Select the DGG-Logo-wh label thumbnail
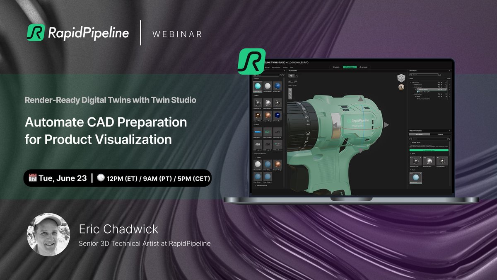 tap(258, 146)
